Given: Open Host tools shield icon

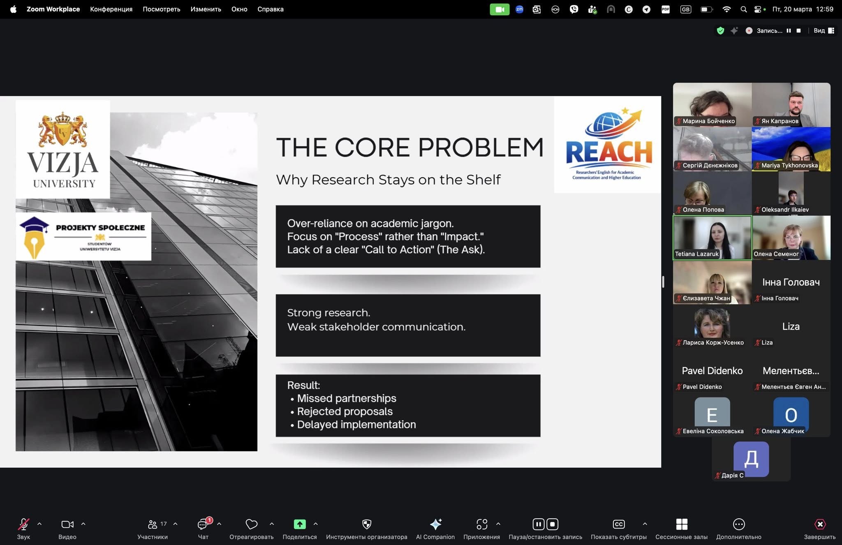Looking at the screenshot, I should tap(366, 524).
